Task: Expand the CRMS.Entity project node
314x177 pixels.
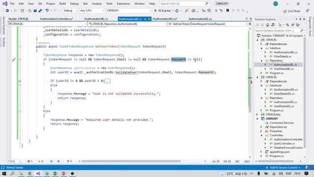Action: [x=258, y=115]
